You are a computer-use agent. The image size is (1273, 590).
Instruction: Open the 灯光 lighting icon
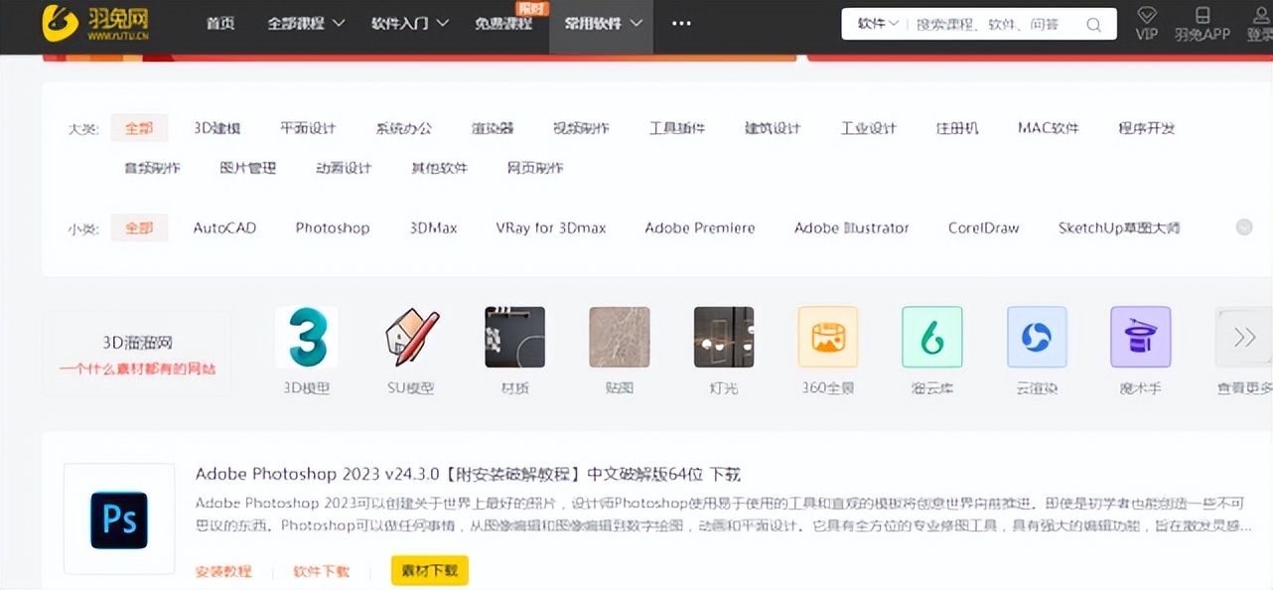[723, 337]
